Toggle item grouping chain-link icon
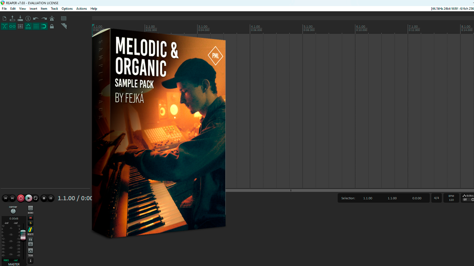 (x=12, y=26)
